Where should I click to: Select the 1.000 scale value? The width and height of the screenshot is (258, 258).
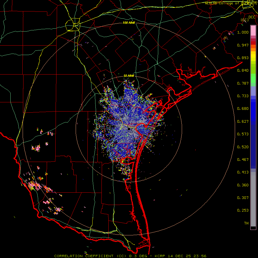click(243, 32)
